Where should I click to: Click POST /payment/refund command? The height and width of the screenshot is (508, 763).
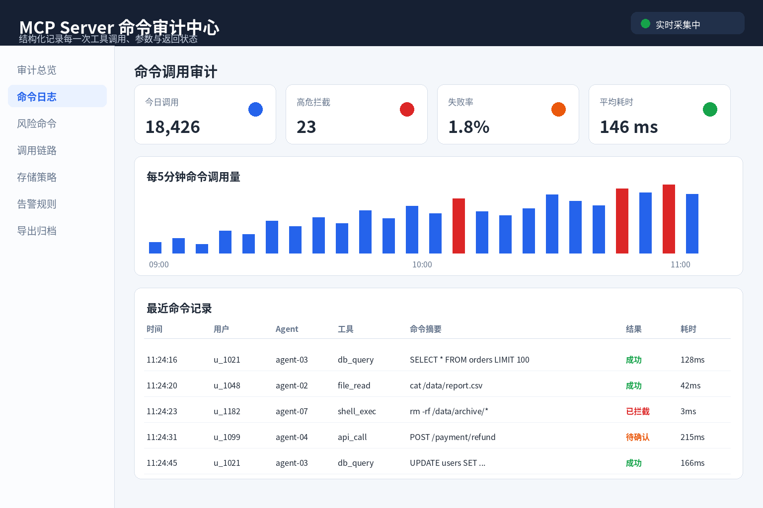(453, 437)
